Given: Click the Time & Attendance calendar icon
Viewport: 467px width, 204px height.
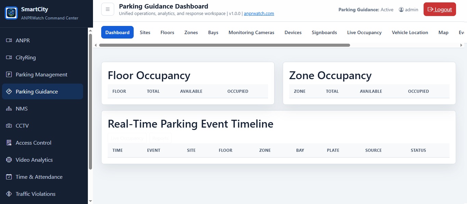Looking at the screenshot, I should [x=9, y=177].
